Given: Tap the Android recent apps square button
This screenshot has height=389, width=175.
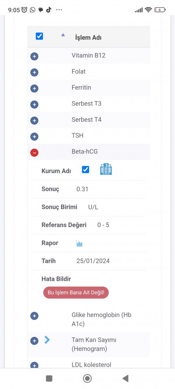Looking at the screenshot, I should point(49,378).
